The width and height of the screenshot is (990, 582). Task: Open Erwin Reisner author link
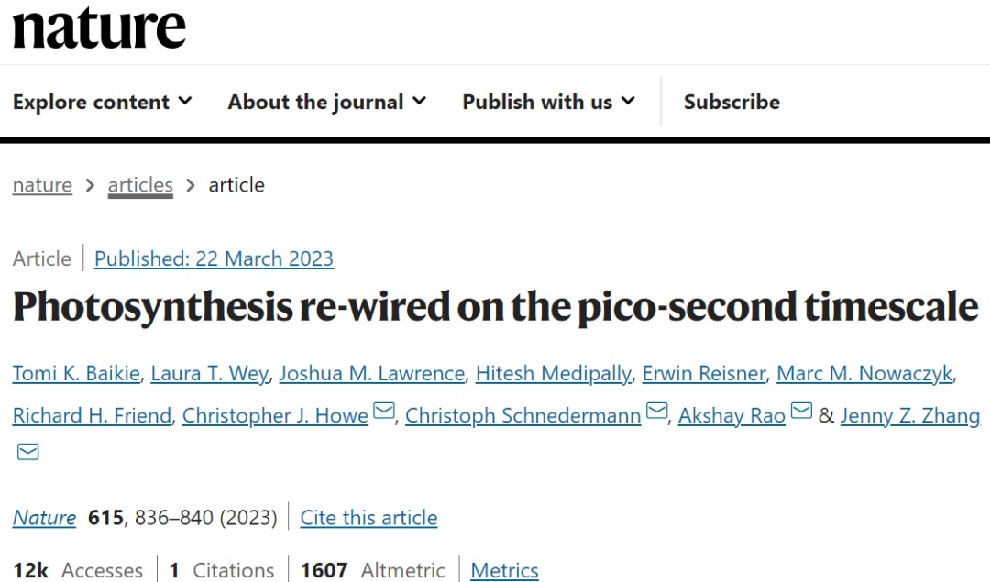coord(703,373)
